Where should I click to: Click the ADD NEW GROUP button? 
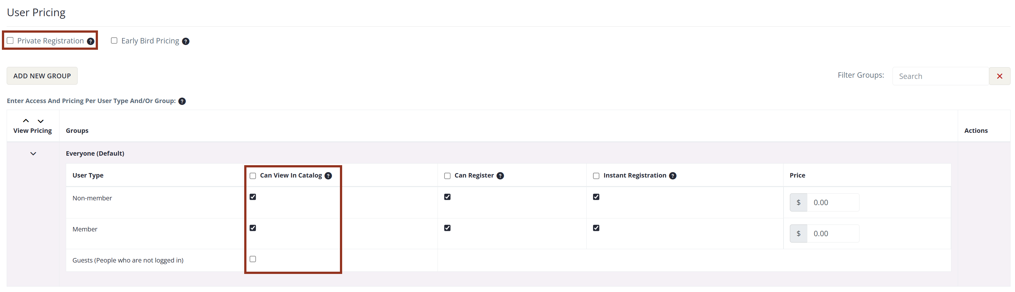(42, 75)
